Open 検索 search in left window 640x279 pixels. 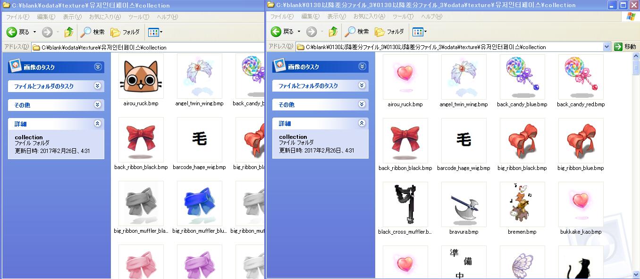93,32
